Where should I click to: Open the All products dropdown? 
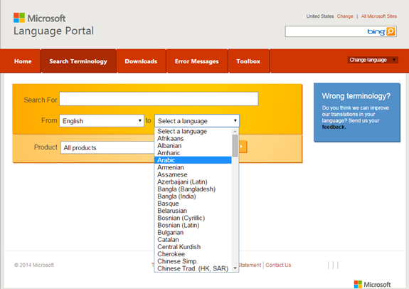pyautogui.click(x=107, y=147)
